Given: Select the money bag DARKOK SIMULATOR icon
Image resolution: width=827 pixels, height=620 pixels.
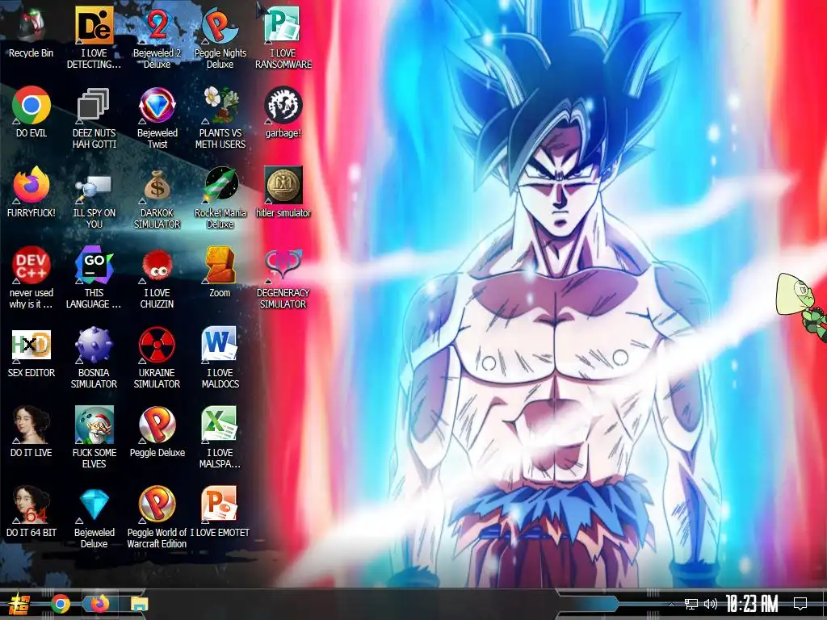Looking at the screenshot, I should pos(157,198).
